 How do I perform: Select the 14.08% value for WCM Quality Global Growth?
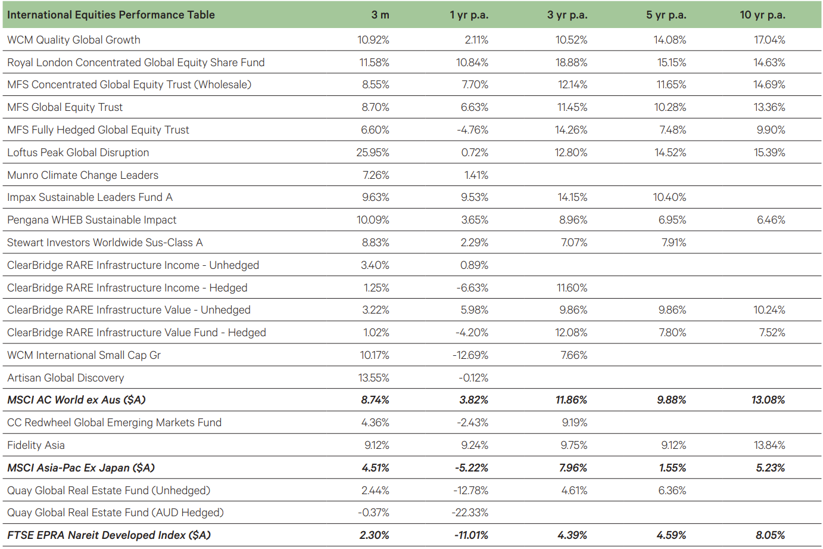[670, 40]
